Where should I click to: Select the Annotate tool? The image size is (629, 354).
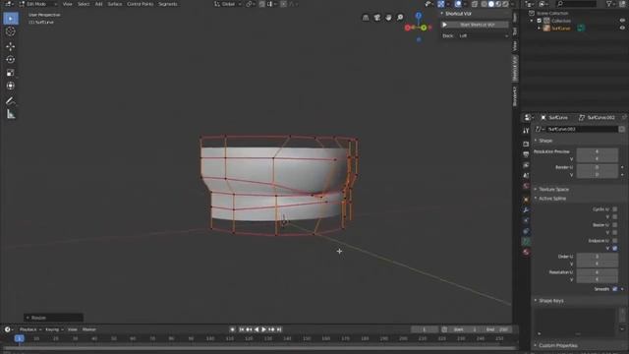point(11,100)
